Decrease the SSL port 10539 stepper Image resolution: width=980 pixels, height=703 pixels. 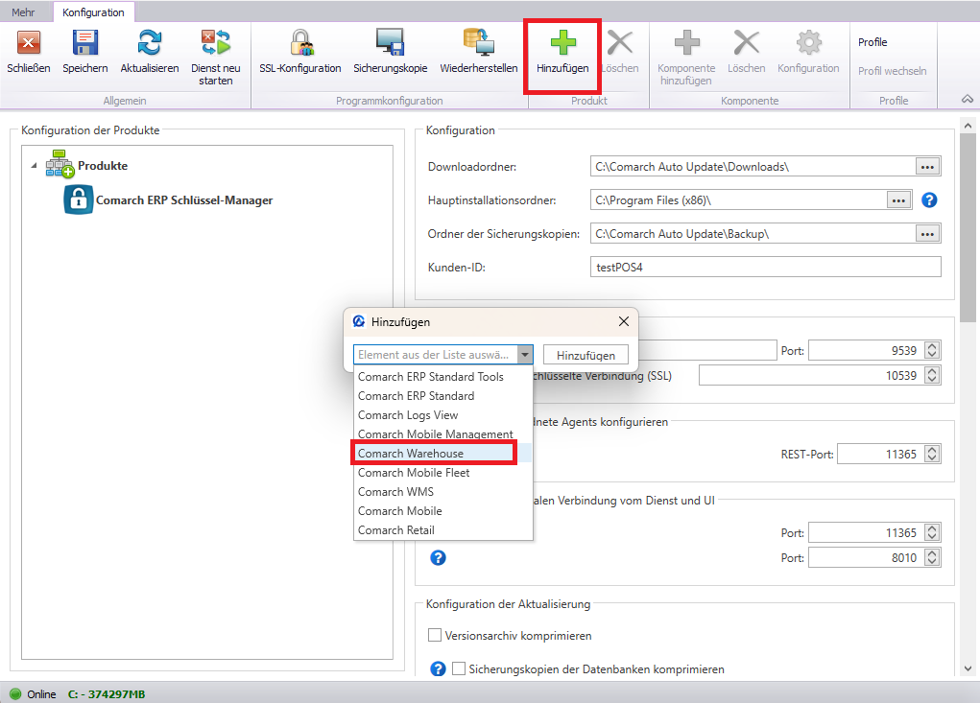tap(932, 380)
